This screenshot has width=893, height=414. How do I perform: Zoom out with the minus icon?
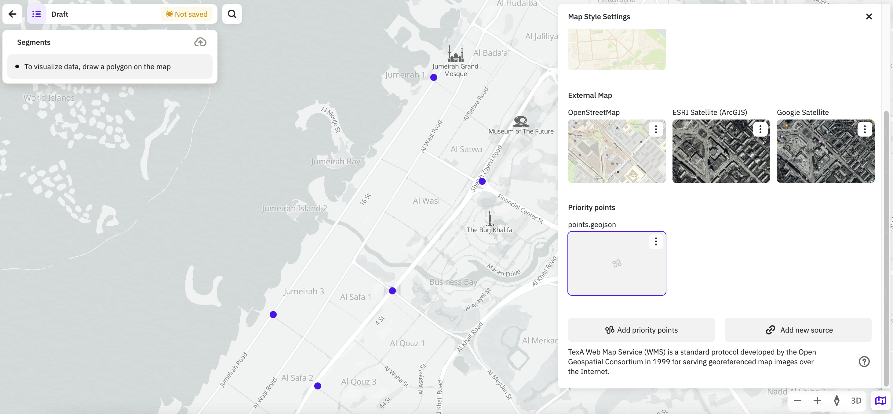(x=797, y=401)
